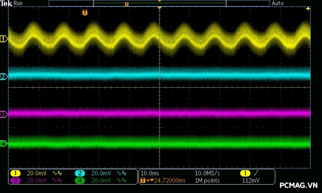The width and height of the screenshot is (322, 193).
Task: Select the channel 2 cyan badge in readout
Action: click(80, 173)
